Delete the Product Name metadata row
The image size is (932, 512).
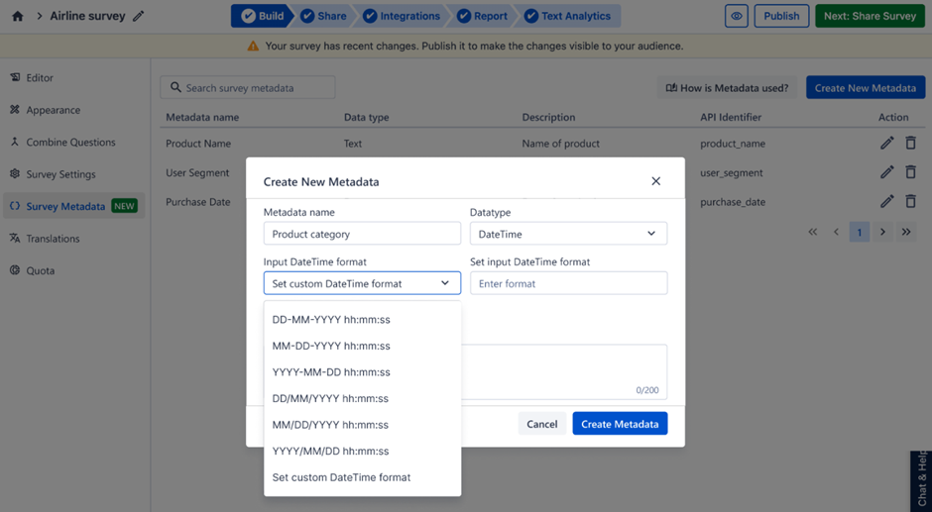[x=910, y=144]
